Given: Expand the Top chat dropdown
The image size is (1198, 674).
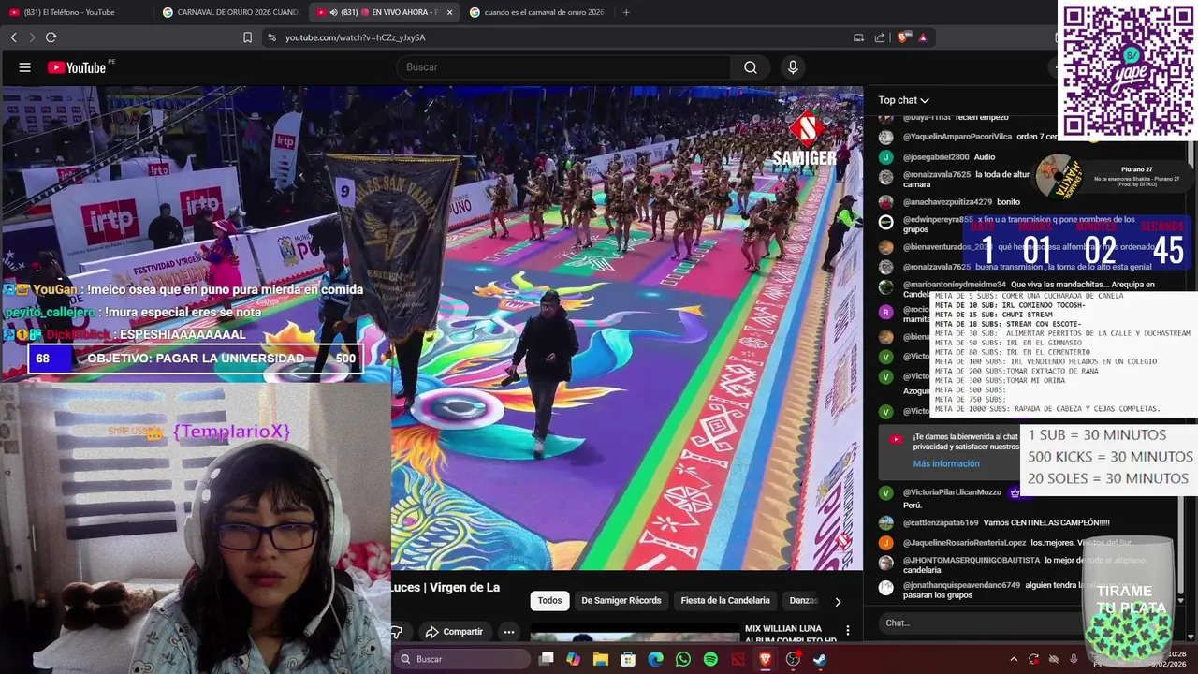Looking at the screenshot, I should [x=903, y=100].
